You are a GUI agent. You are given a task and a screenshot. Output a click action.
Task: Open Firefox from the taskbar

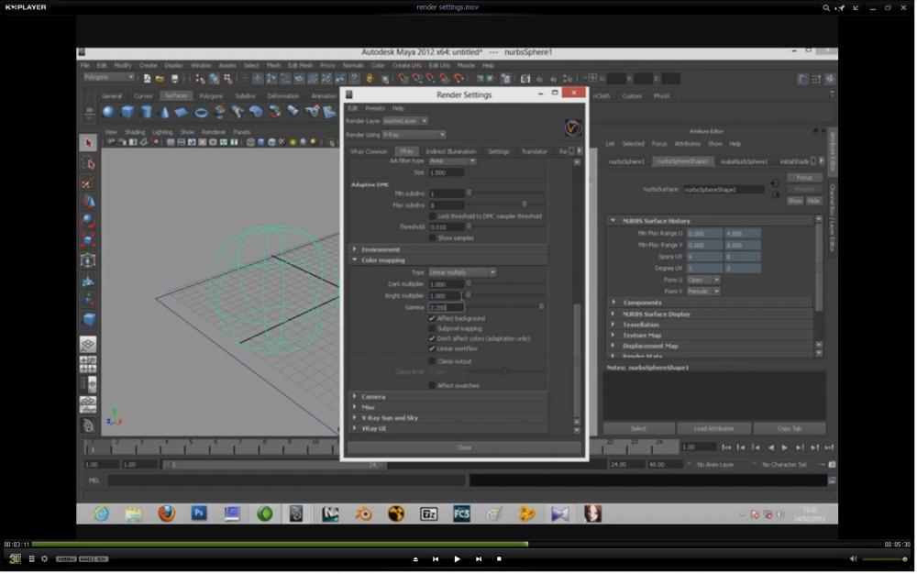(x=167, y=513)
